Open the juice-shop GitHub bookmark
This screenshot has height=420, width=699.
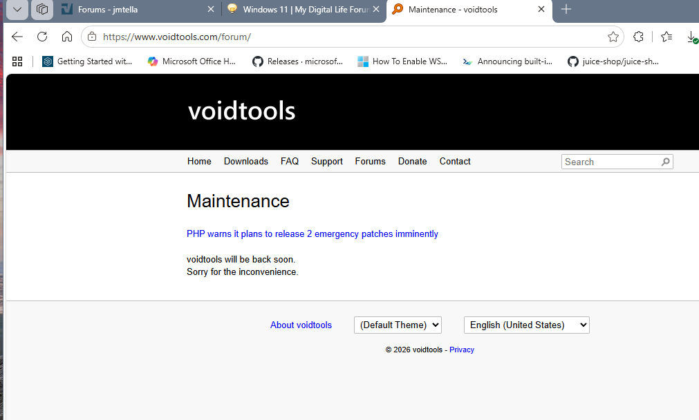(613, 61)
